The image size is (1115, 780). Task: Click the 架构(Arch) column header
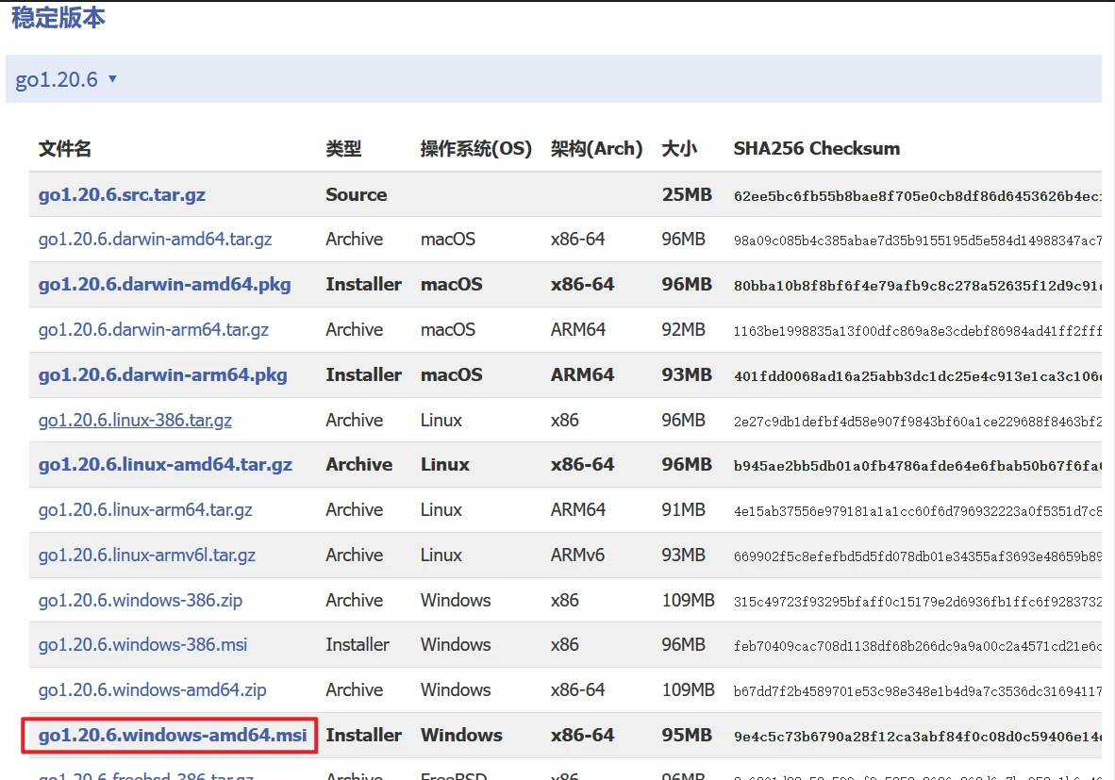[596, 149]
